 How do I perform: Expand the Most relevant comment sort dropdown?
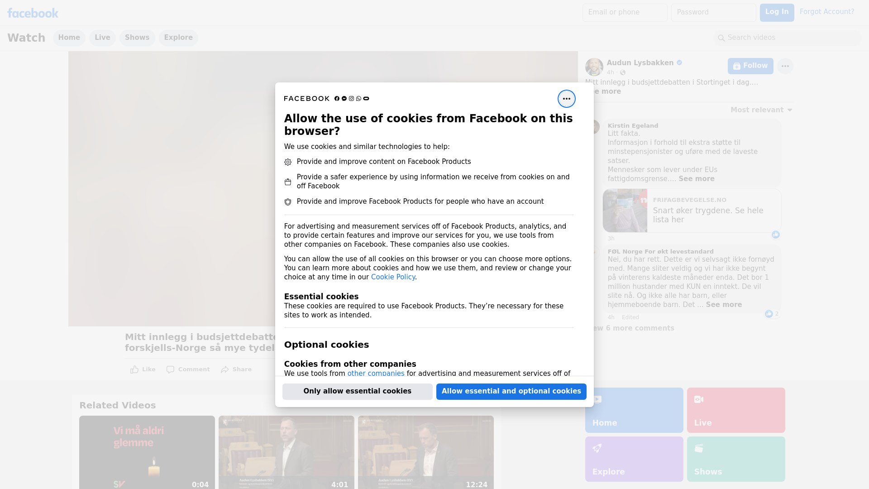[x=761, y=110]
